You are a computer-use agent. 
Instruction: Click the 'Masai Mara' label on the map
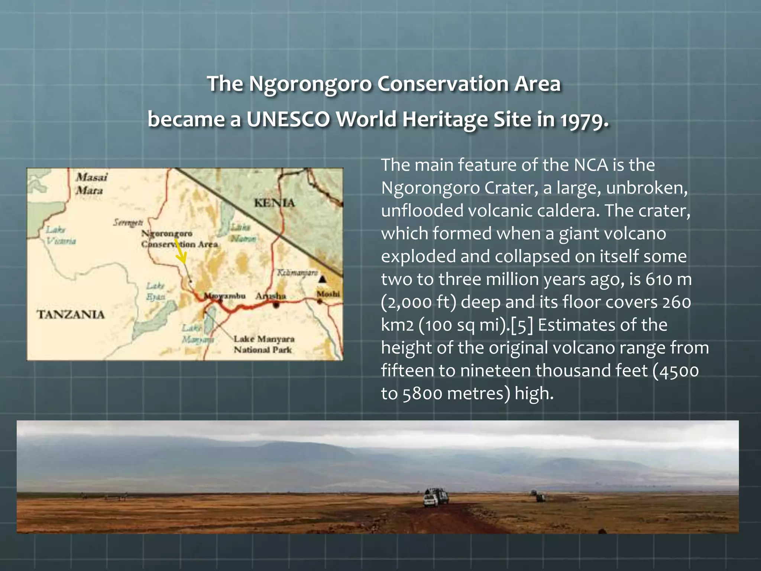pyautogui.click(x=91, y=184)
